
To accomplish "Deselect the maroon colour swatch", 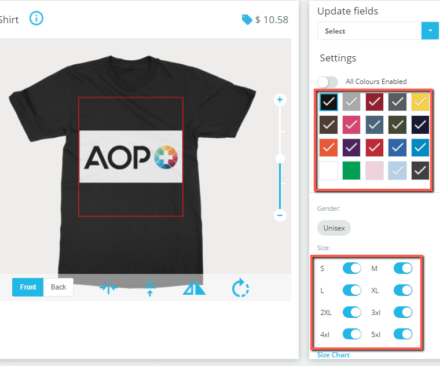I will click(x=375, y=101).
